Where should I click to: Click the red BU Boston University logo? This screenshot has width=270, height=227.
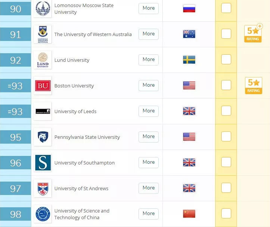[43, 86]
